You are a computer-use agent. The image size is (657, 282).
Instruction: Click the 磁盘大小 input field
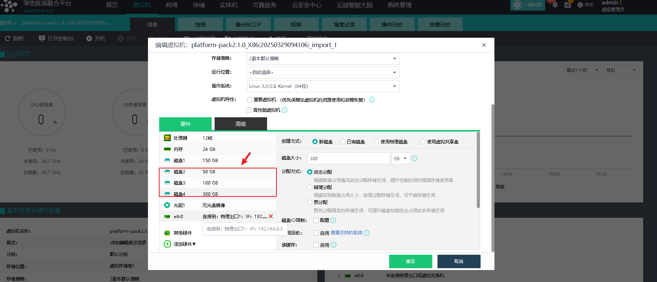pos(348,158)
